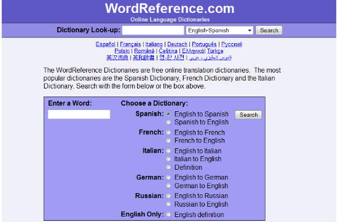
Task: Open the Türkçe language link
Action: tap(215, 51)
